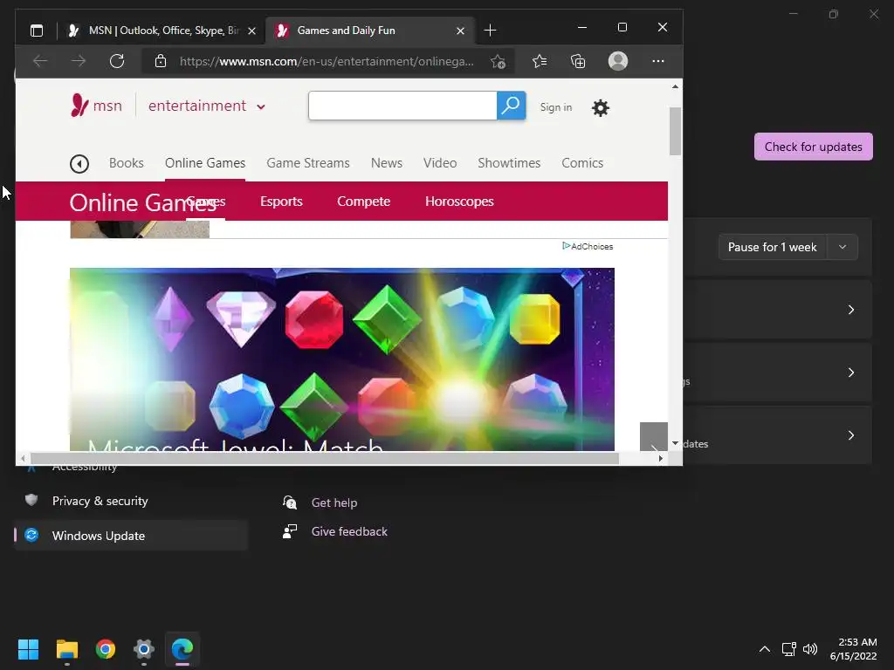Screen dimensions: 894x670
Task: Click the Give feedback link
Action: [349, 531]
